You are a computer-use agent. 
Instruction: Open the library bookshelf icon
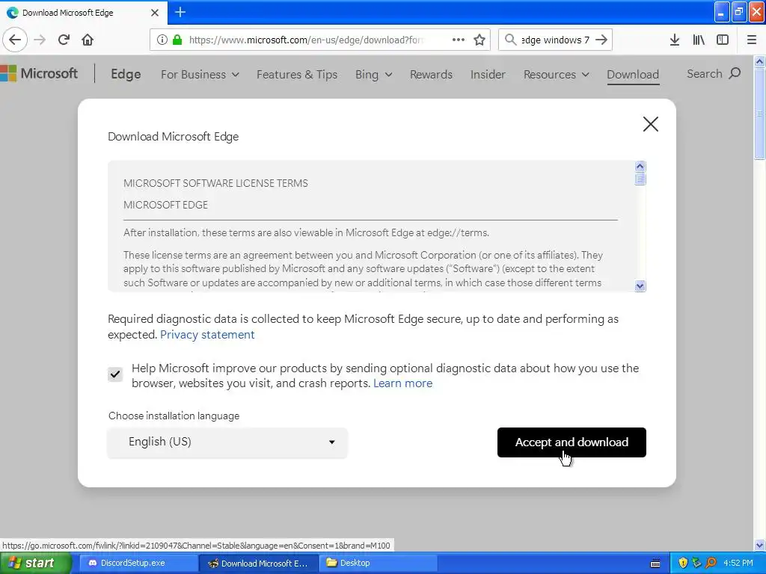pos(699,40)
